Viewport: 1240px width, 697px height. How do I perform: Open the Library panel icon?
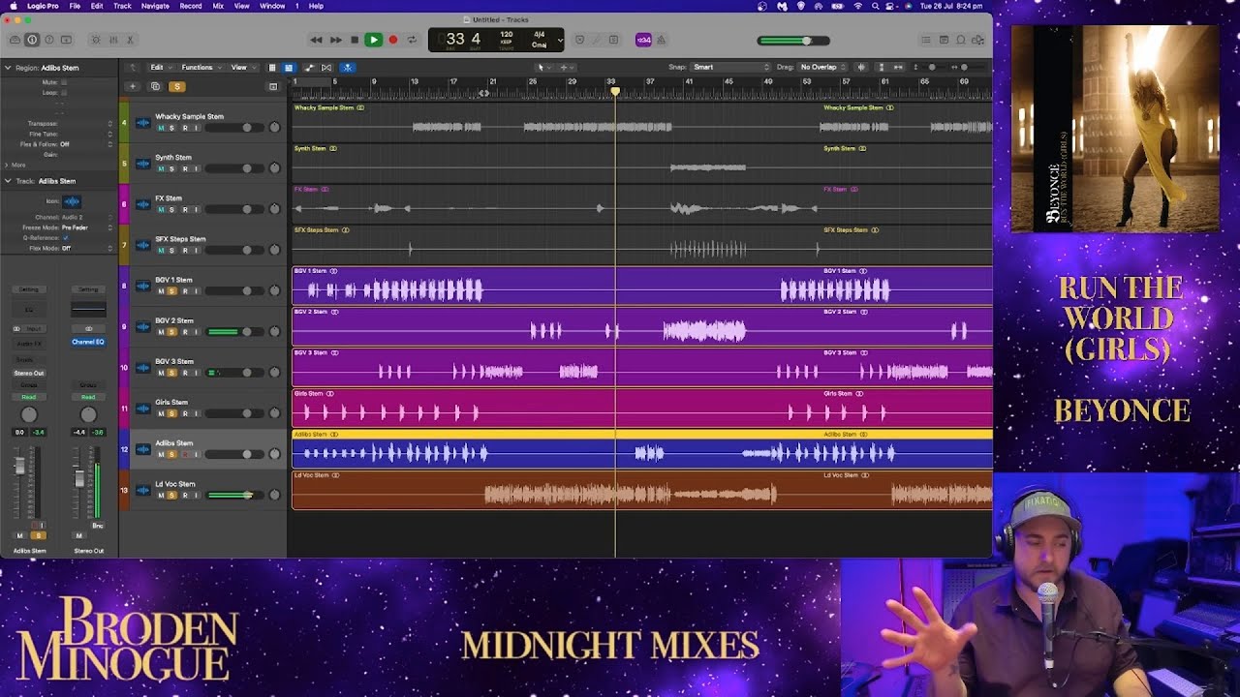[15, 40]
